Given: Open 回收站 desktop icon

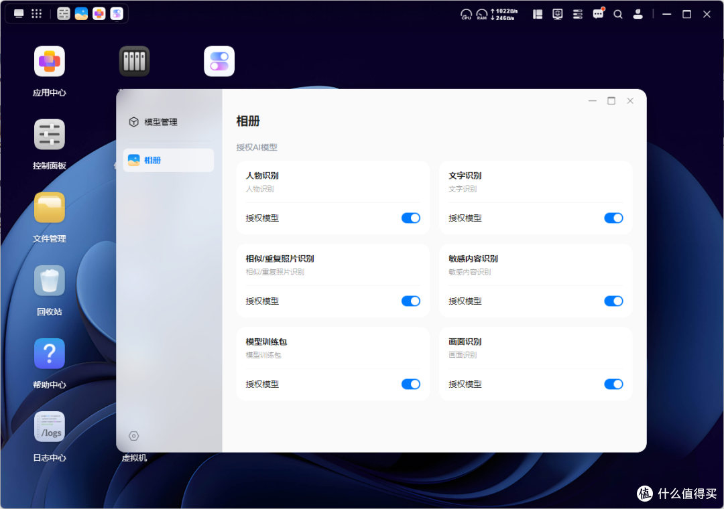Looking at the screenshot, I should 50,281.
